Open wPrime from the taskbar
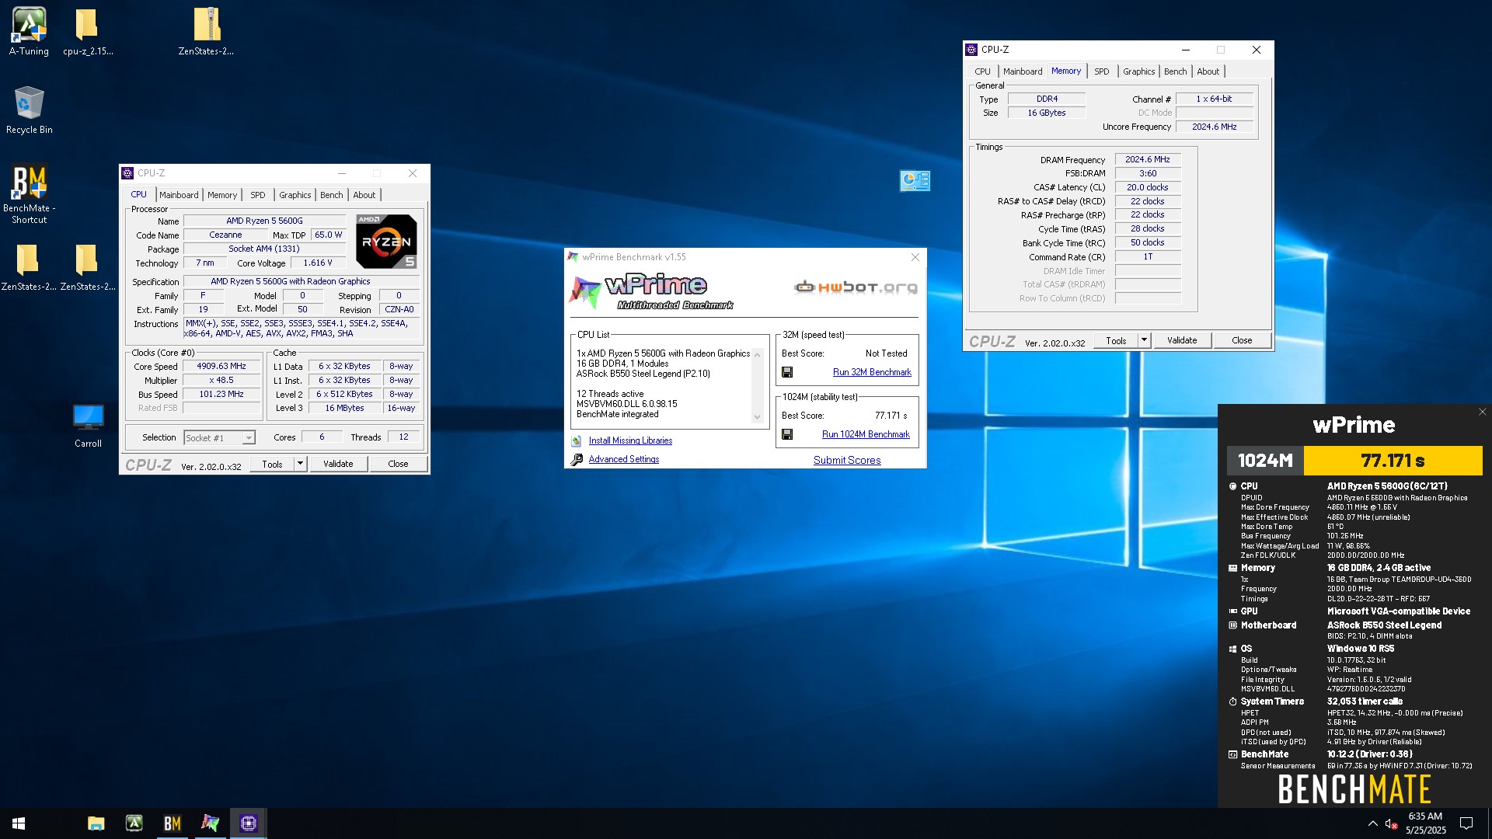 click(211, 823)
